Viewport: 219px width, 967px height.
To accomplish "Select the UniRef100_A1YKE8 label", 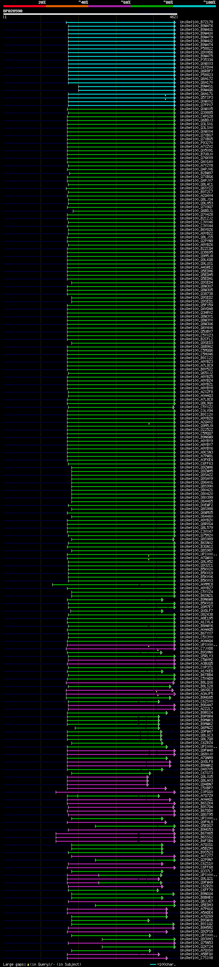I will click(x=196, y=671).
